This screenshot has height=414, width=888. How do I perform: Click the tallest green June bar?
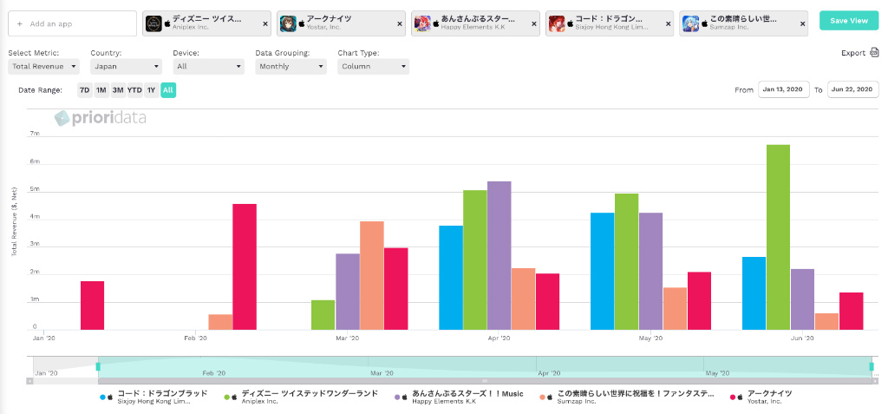(x=778, y=237)
